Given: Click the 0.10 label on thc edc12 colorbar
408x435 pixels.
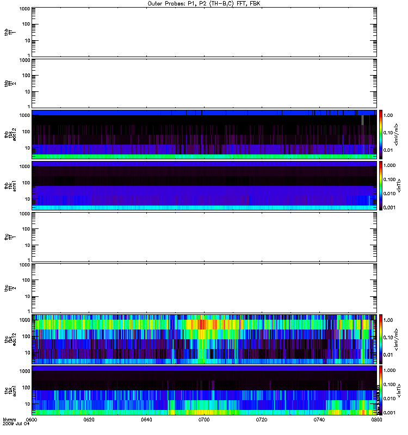Looking at the screenshot, I should 388,337.
